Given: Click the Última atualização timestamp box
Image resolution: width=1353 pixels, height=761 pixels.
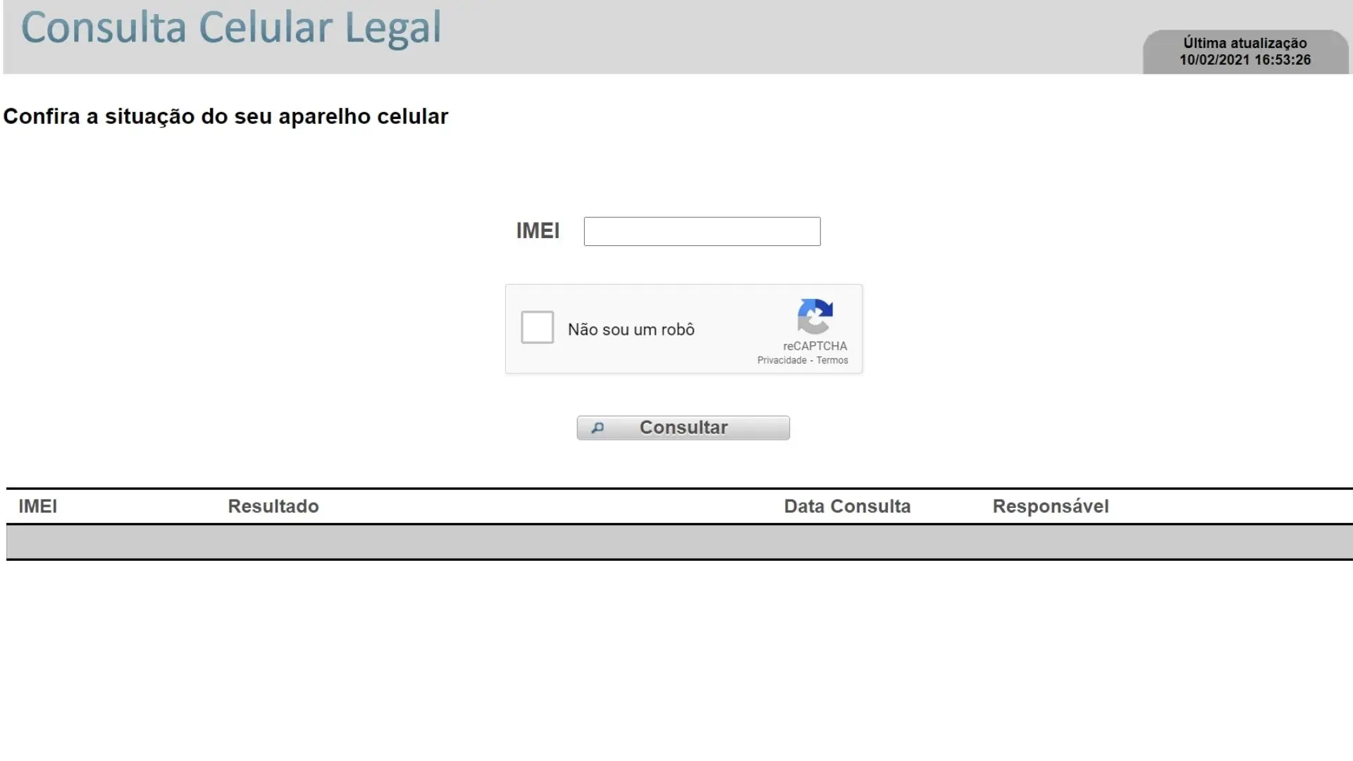Looking at the screenshot, I should click(1245, 51).
